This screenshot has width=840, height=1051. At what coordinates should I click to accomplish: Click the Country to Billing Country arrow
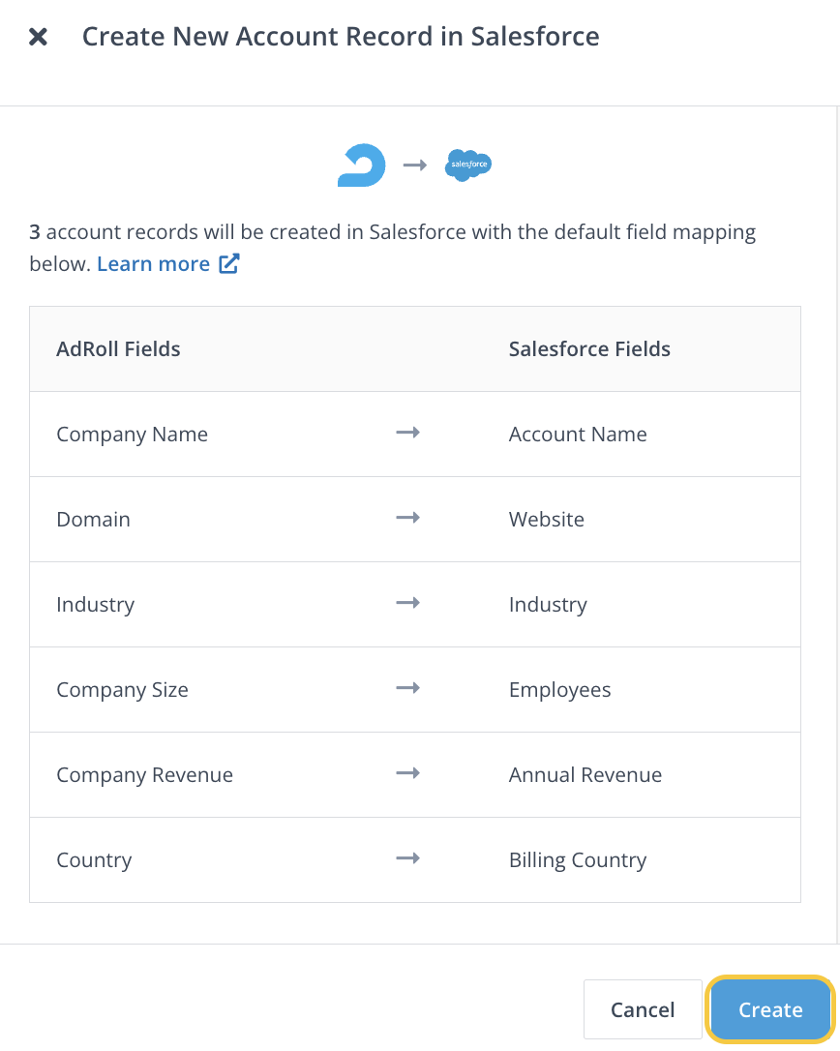click(408, 859)
